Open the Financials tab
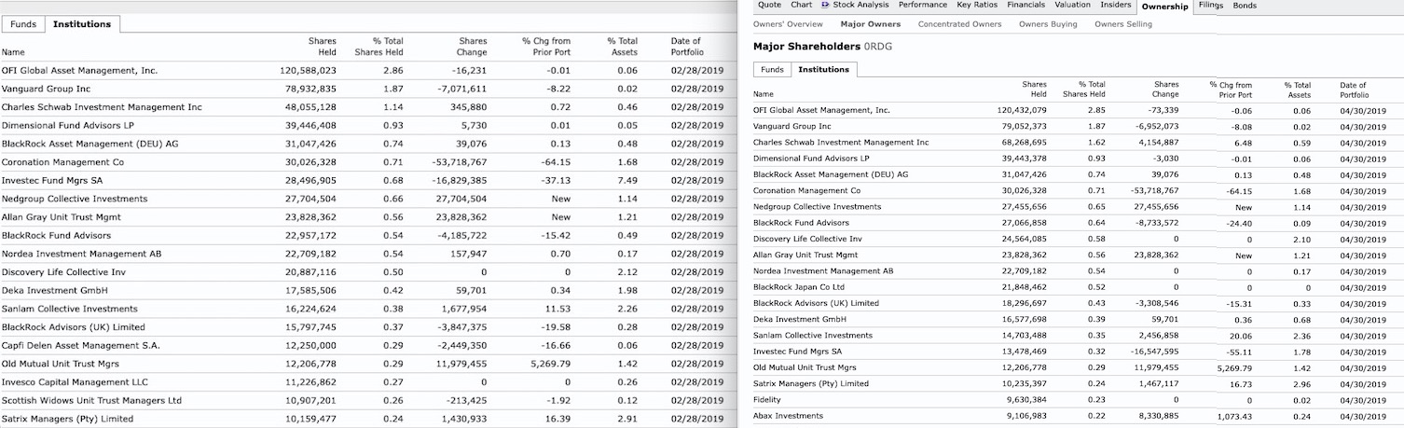 click(1025, 5)
